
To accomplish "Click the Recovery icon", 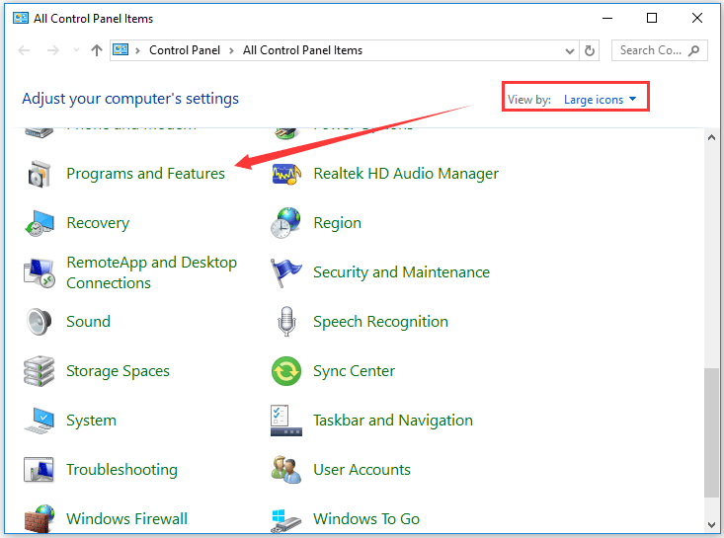I will click(40, 223).
